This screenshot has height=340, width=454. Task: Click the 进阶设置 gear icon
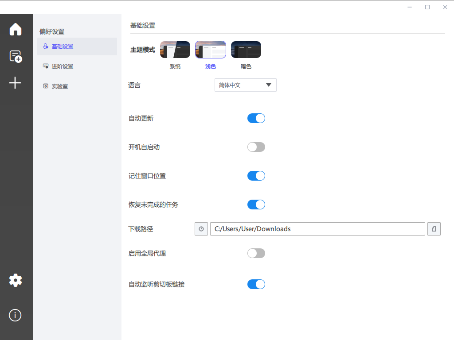pos(46,66)
